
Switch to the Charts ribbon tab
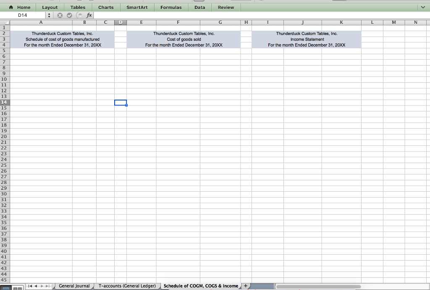[x=106, y=8]
